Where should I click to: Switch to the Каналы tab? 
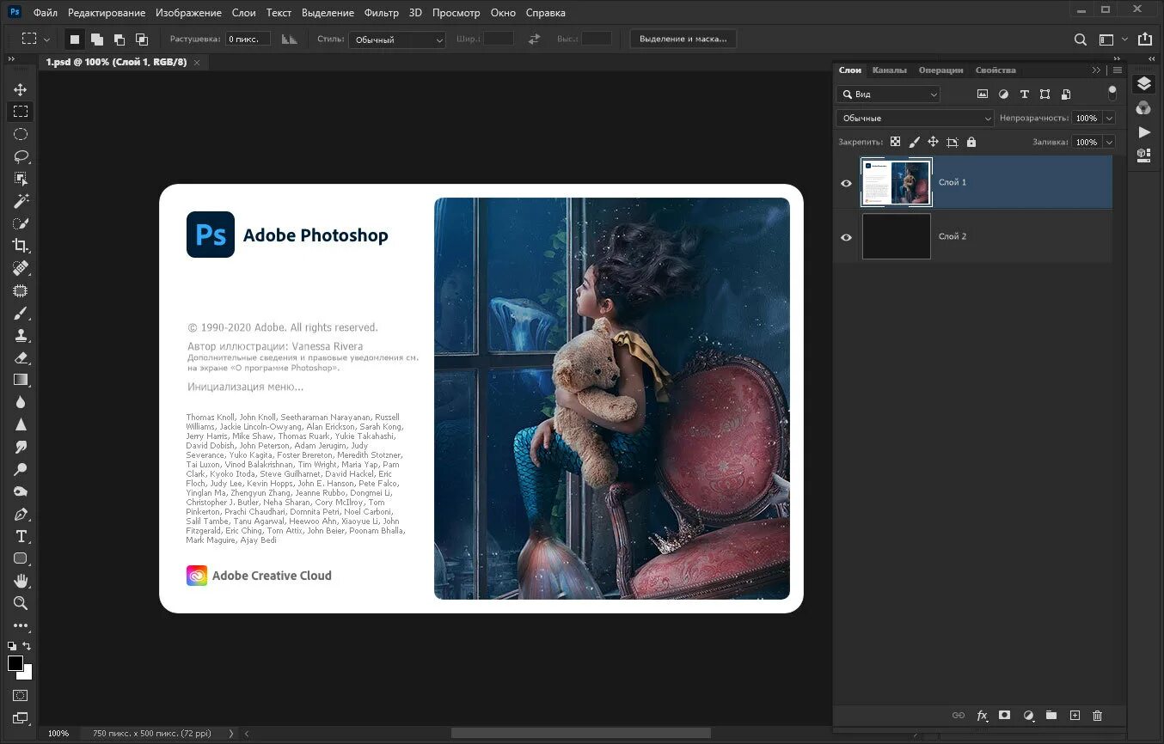click(x=889, y=70)
